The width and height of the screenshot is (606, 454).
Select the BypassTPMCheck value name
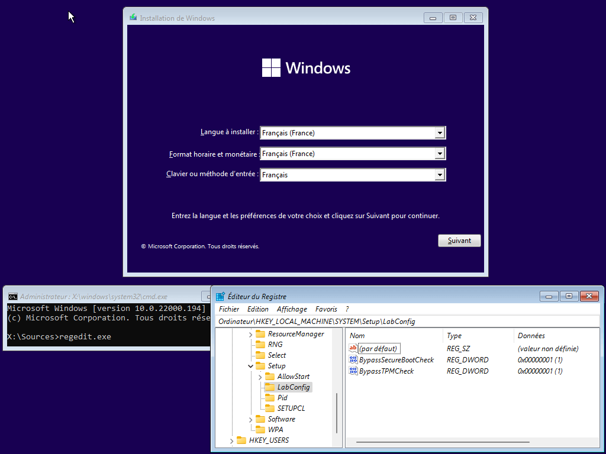pos(386,371)
